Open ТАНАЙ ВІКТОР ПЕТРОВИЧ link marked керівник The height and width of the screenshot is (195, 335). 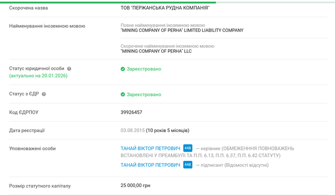tap(150, 148)
